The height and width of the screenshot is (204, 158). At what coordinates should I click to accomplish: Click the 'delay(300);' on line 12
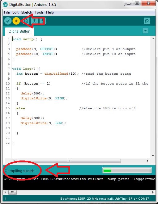pos(32,94)
